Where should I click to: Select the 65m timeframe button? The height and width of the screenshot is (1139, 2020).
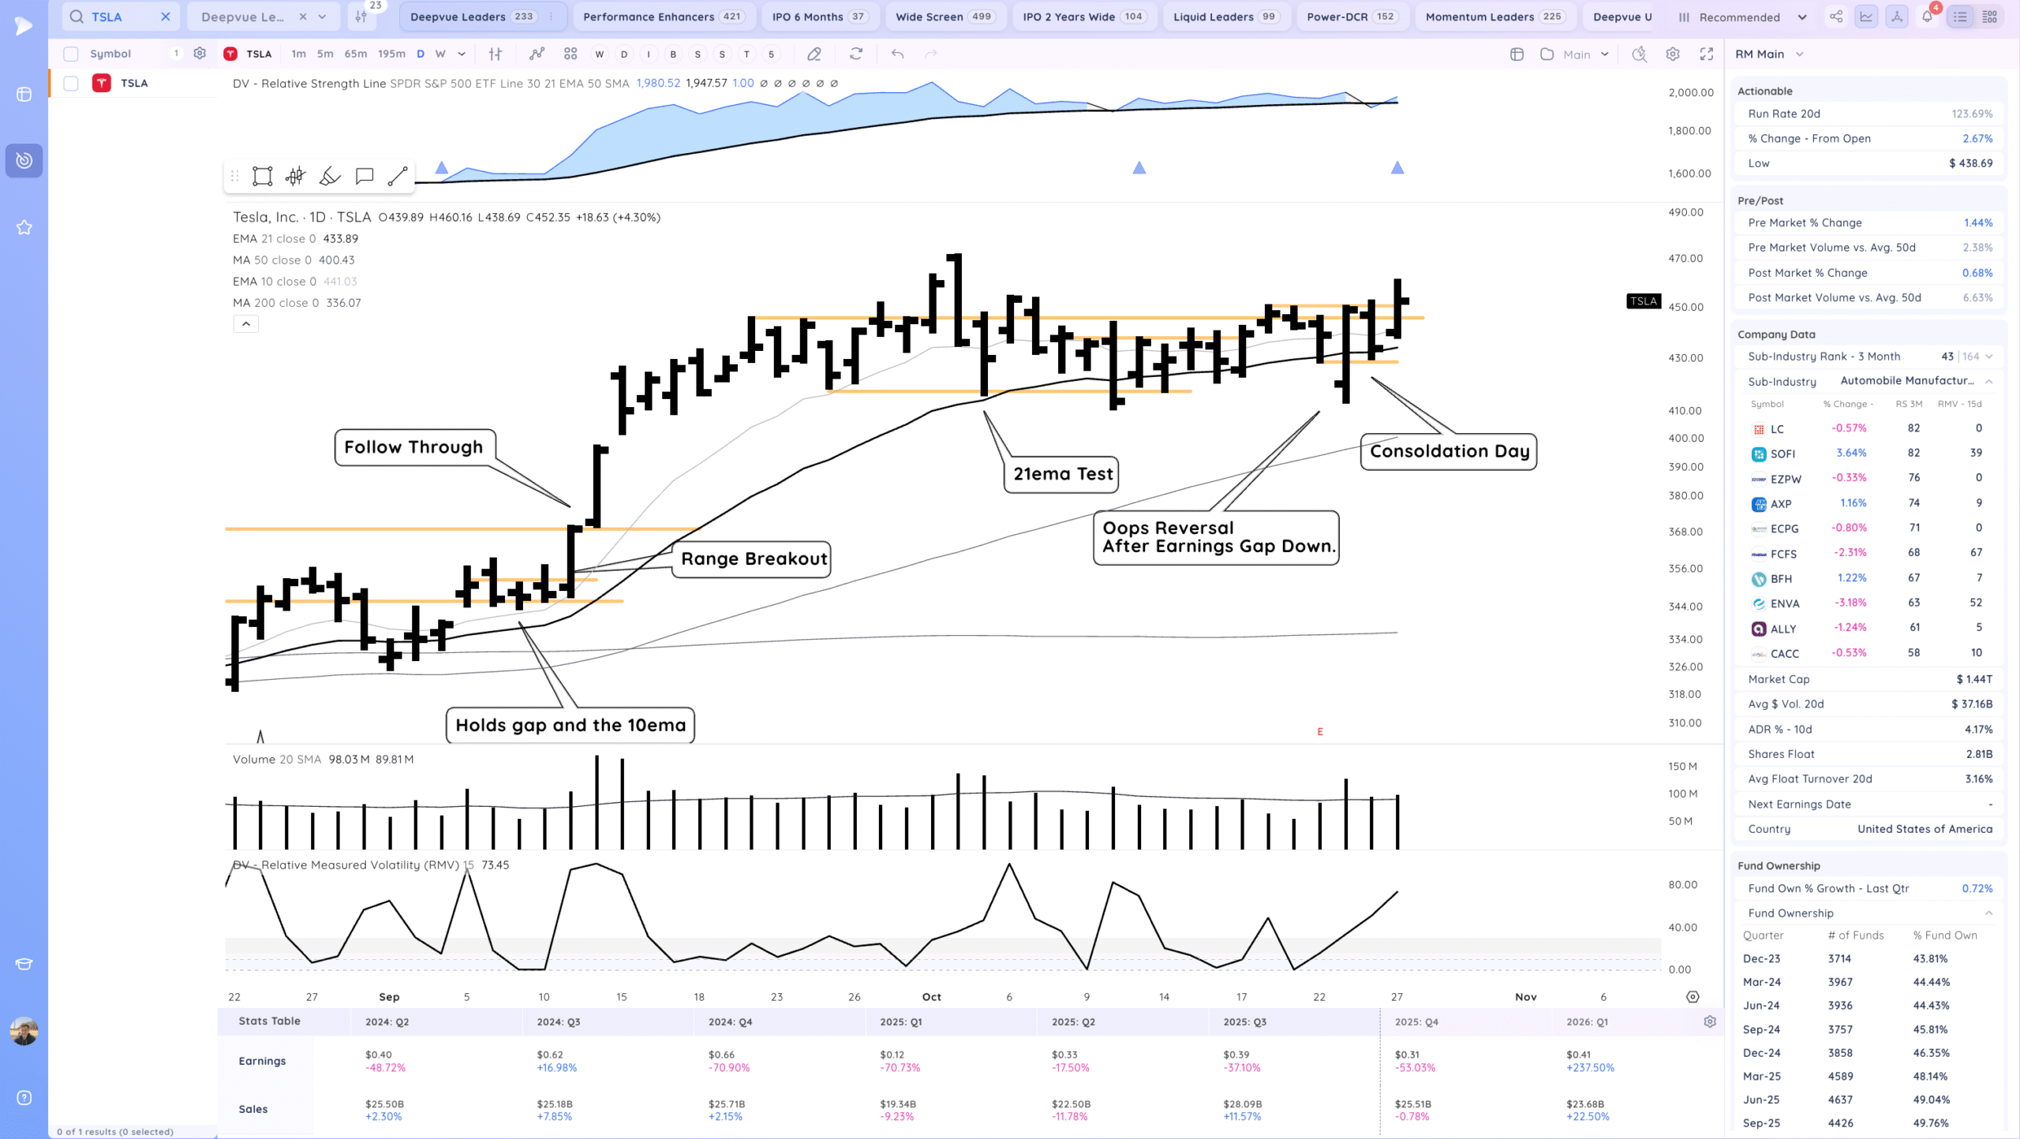click(355, 54)
